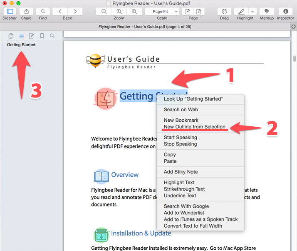
Task: Show annotations view in sidebar
Action: [x=31, y=36]
